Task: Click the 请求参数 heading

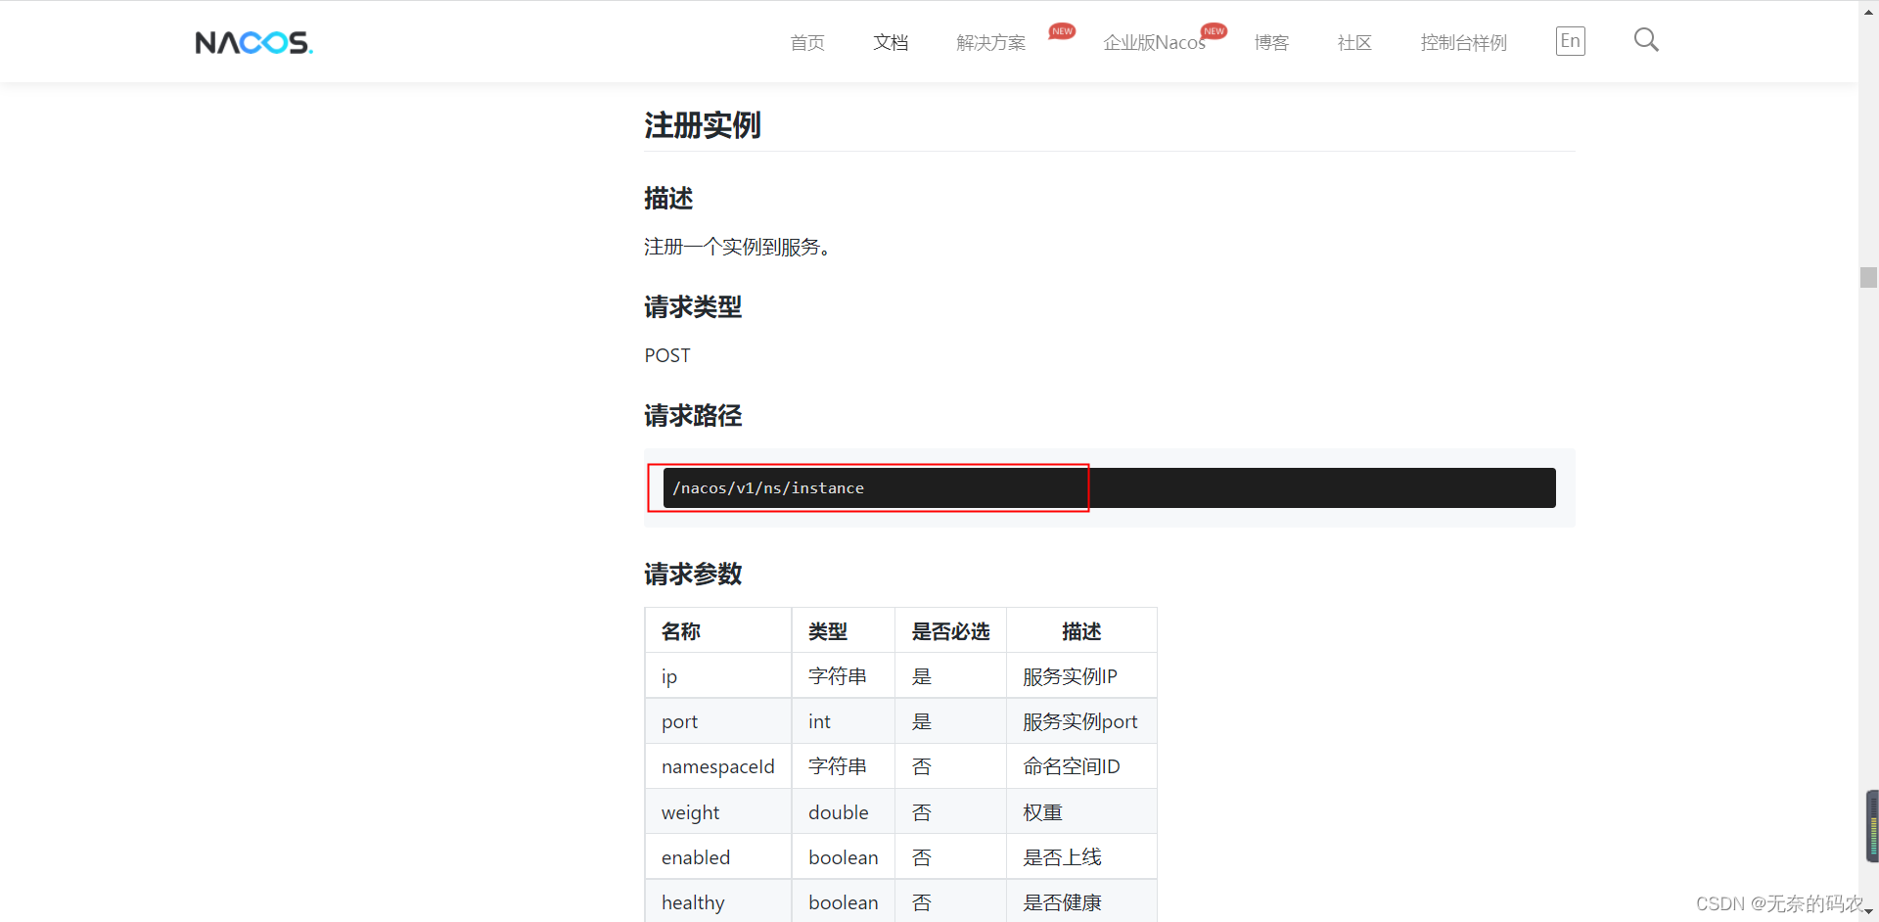Action: click(x=693, y=575)
